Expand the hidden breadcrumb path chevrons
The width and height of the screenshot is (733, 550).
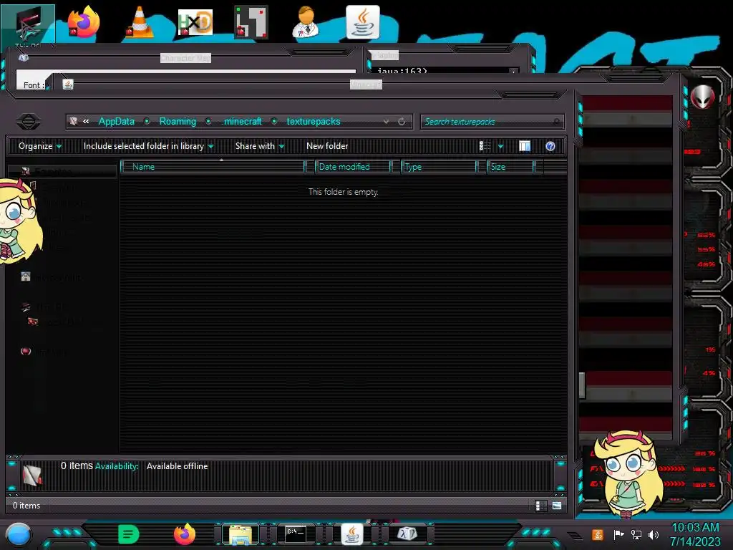tap(86, 122)
